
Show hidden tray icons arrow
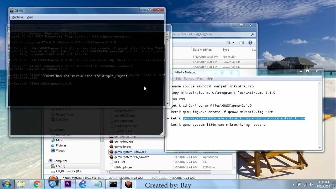click(x=293, y=184)
